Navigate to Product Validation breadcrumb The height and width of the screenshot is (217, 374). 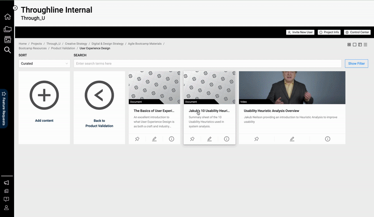click(63, 49)
